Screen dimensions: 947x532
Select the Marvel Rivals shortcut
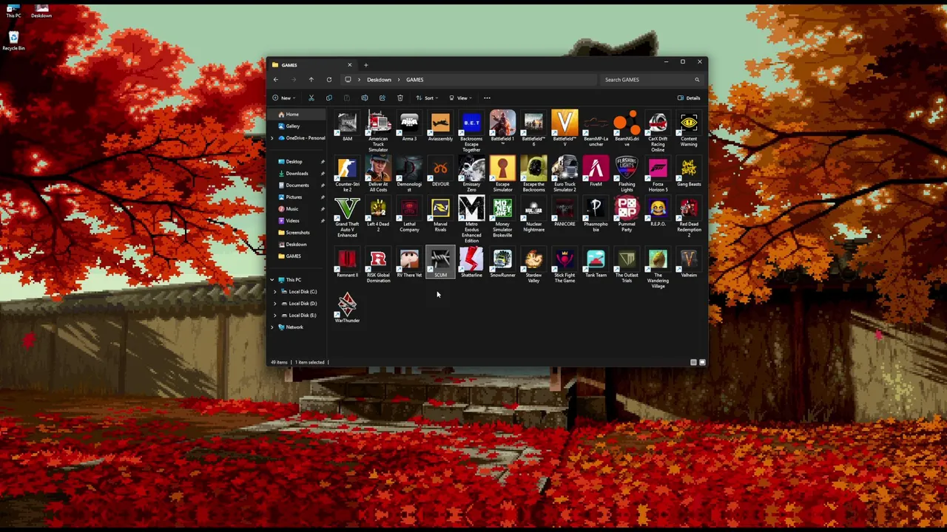tap(440, 214)
